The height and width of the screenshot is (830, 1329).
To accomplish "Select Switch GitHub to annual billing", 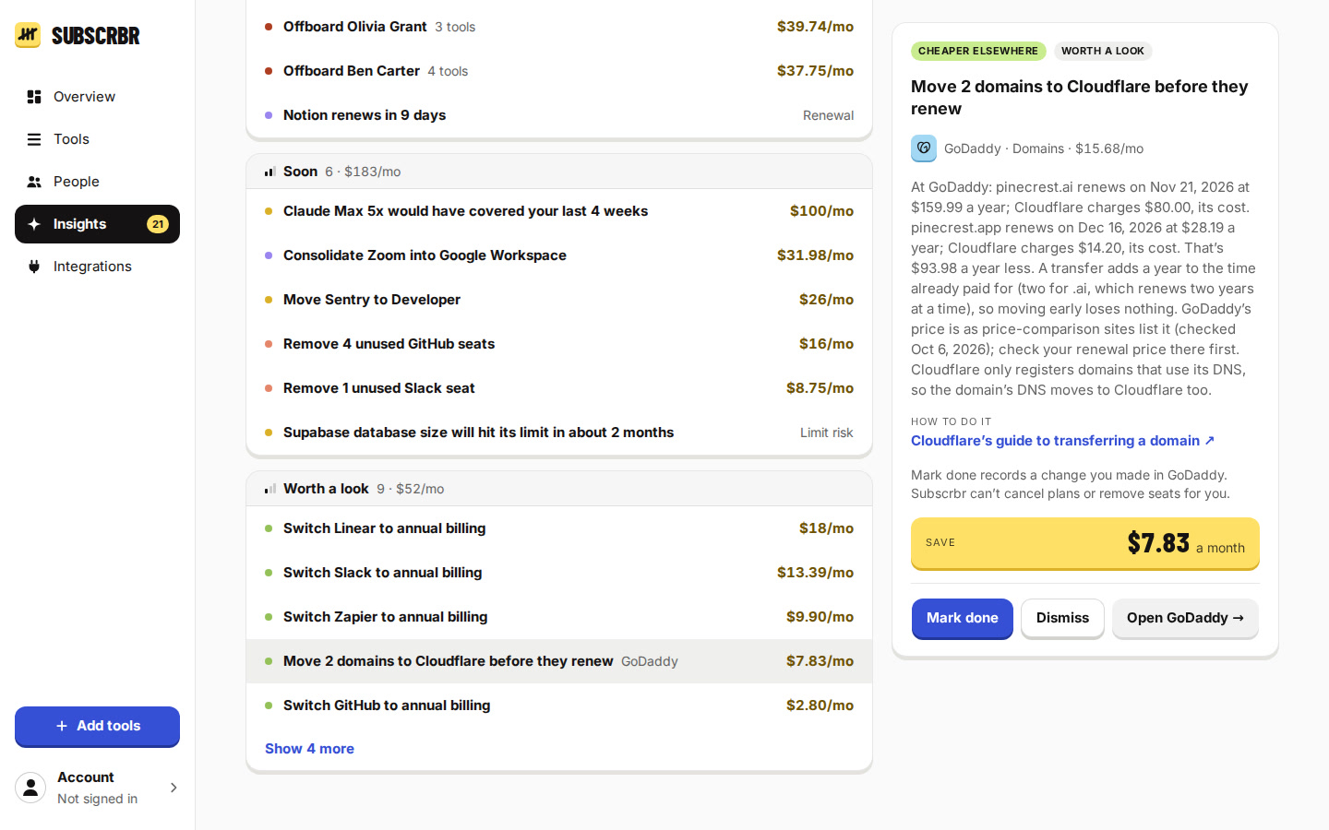I will [559, 705].
